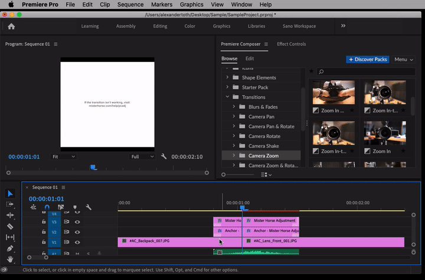This screenshot has width=425, height=280.
Task: Click the Favorites star filter
Action: click(312, 71)
